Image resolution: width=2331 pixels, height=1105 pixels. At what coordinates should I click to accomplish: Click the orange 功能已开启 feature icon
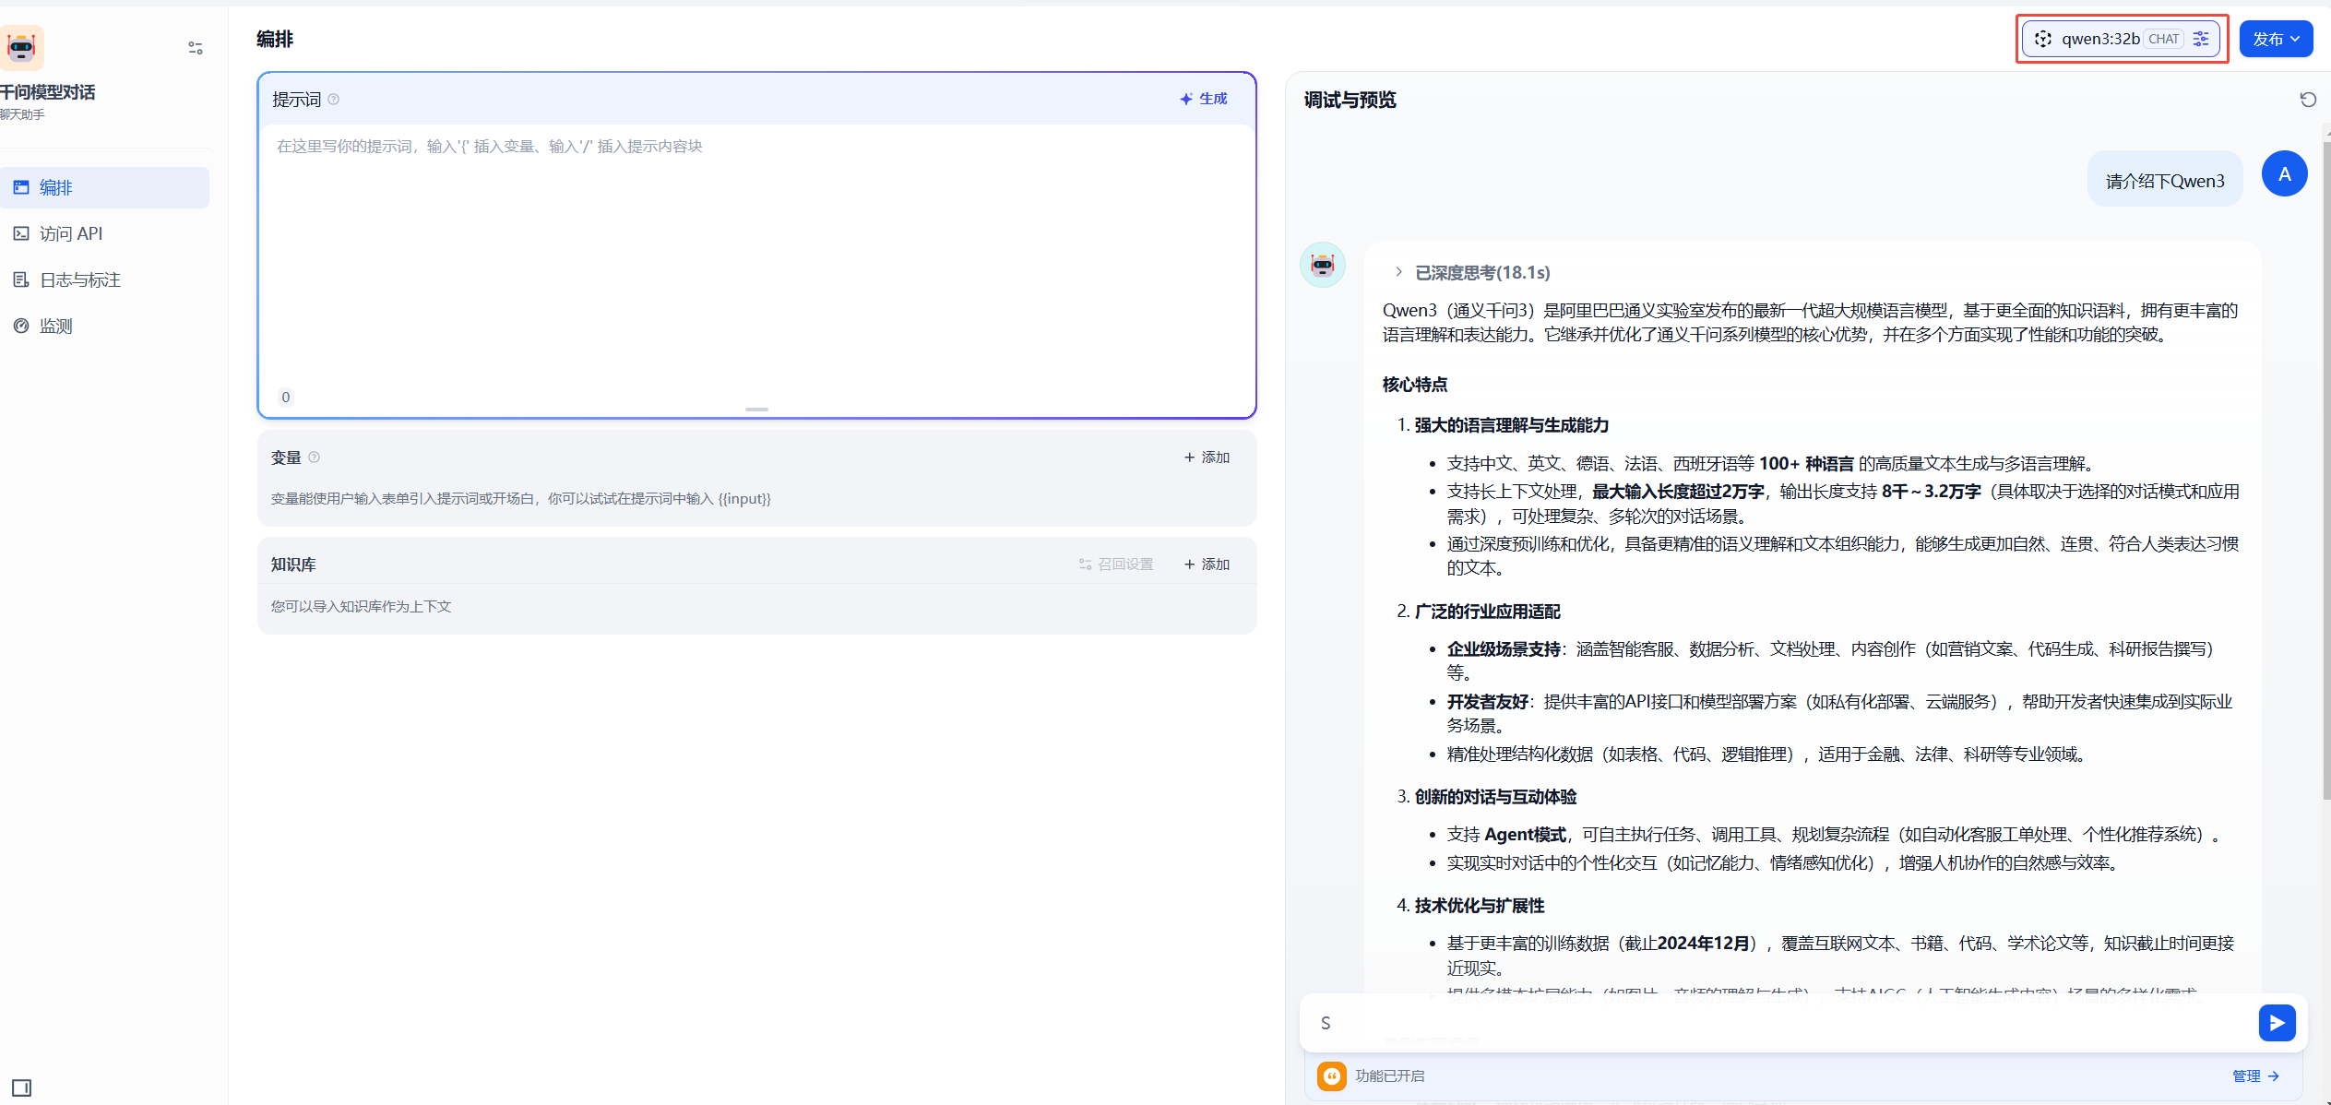[1331, 1076]
